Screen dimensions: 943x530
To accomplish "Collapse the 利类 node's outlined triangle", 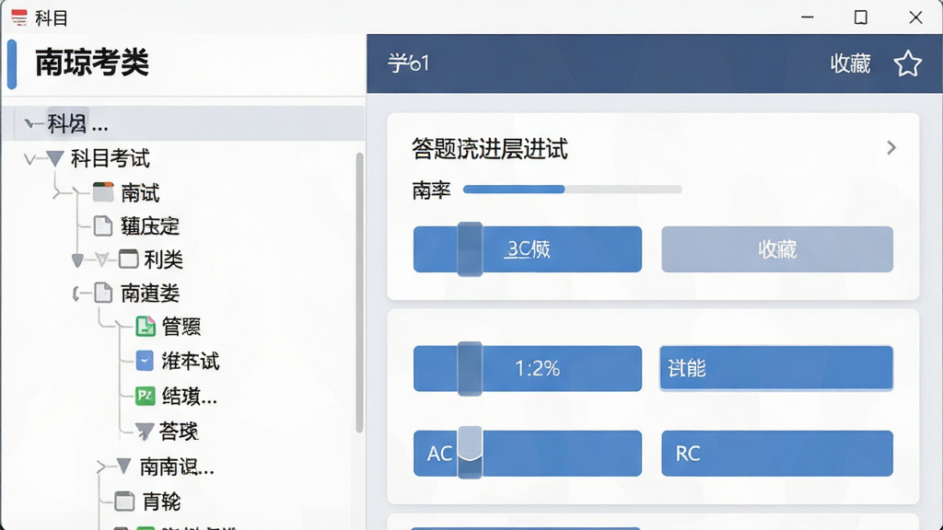I will [x=101, y=259].
